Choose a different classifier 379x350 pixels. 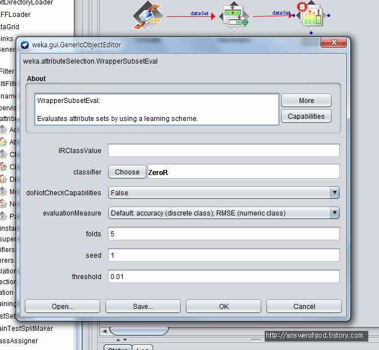coord(127,172)
